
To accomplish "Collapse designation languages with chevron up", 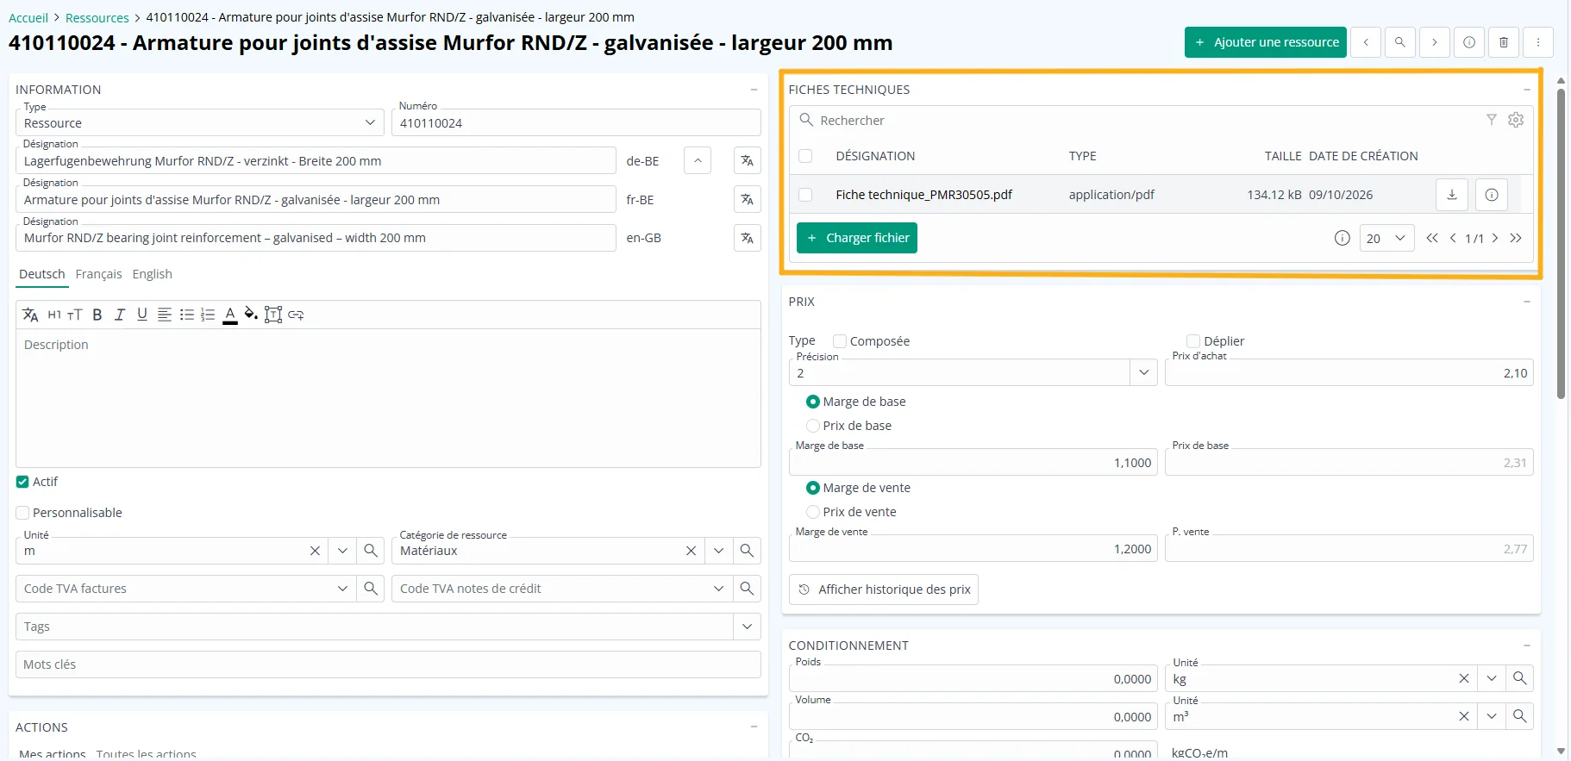I will pos(698,161).
